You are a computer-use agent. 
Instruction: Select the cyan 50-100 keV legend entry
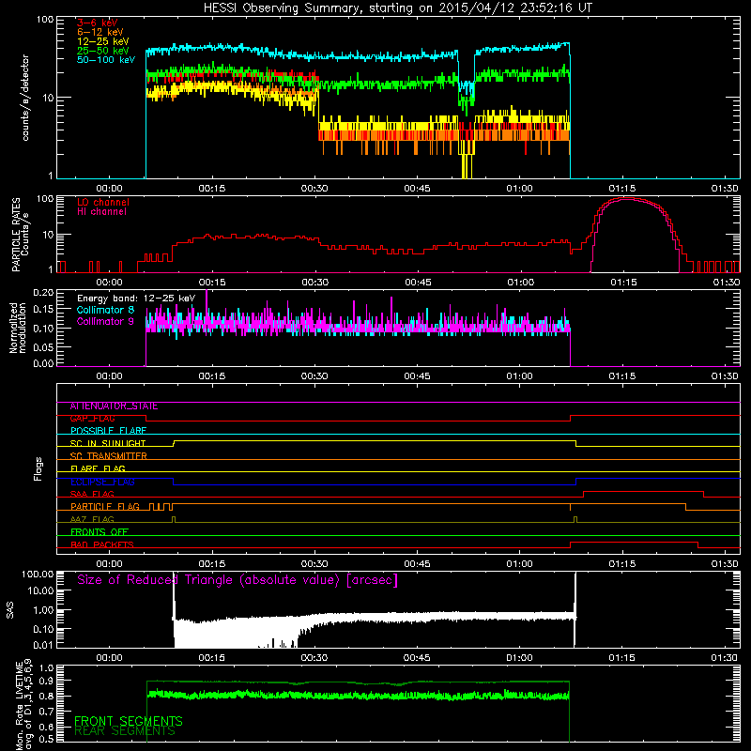pos(106,60)
